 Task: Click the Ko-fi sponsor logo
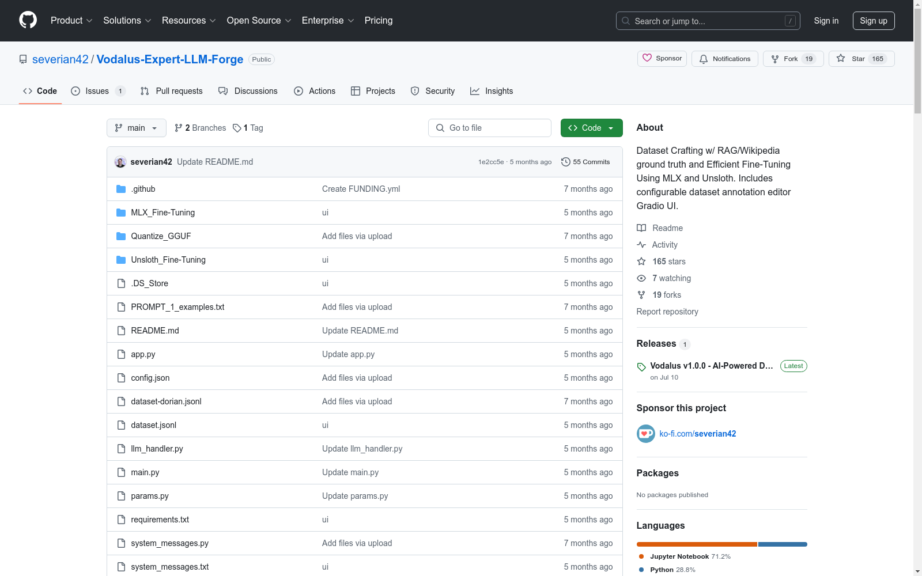pos(646,434)
